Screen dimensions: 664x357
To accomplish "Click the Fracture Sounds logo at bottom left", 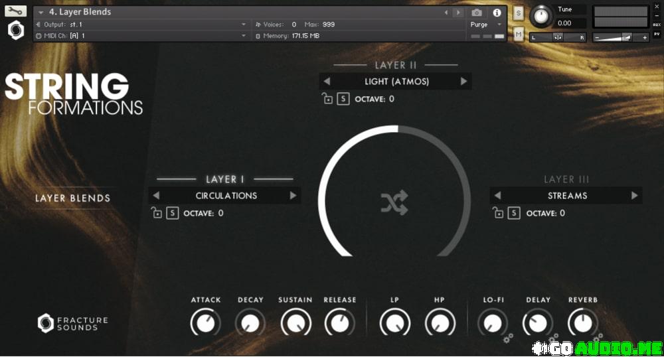I will coord(72,324).
